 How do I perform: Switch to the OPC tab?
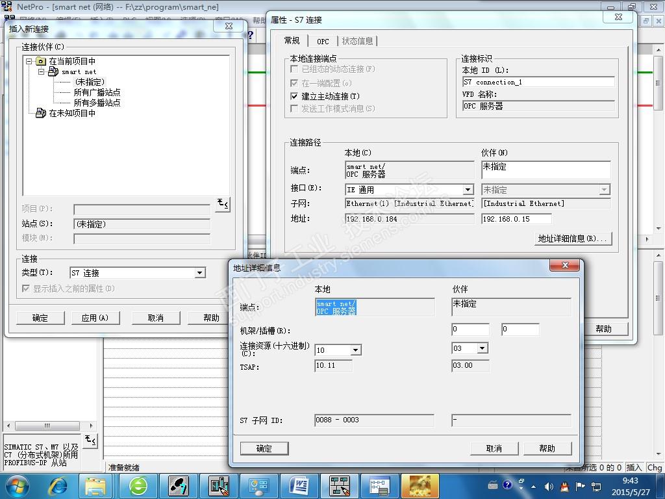[x=323, y=41]
